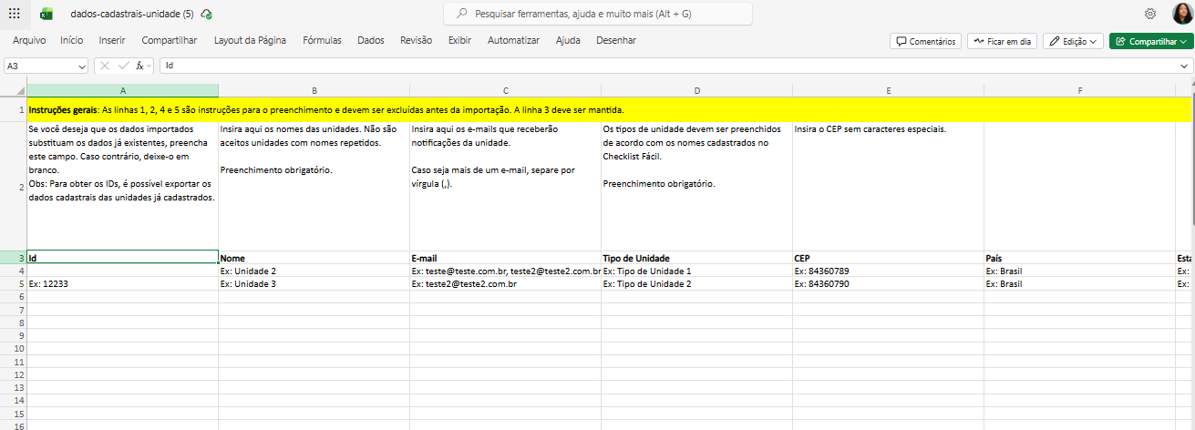This screenshot has height=430, width=1195.
Task: Open the user profile avatar
Action: coord(1181,14)
